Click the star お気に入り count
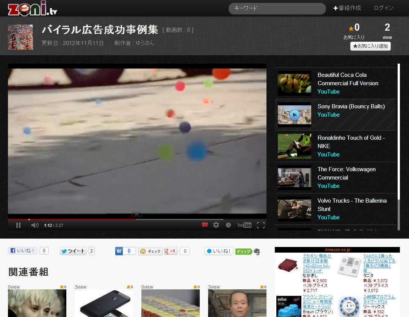Viewport: 409px width, 317px height. 354,28
